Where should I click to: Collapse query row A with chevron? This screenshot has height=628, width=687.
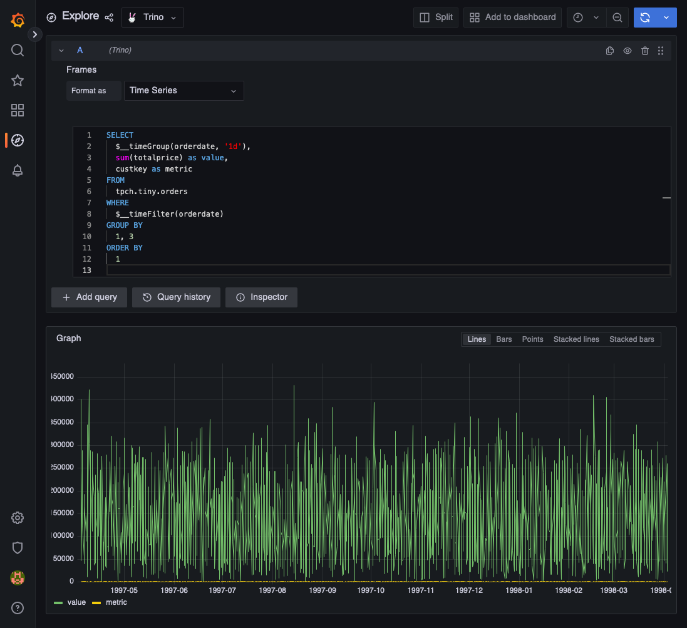61,51
